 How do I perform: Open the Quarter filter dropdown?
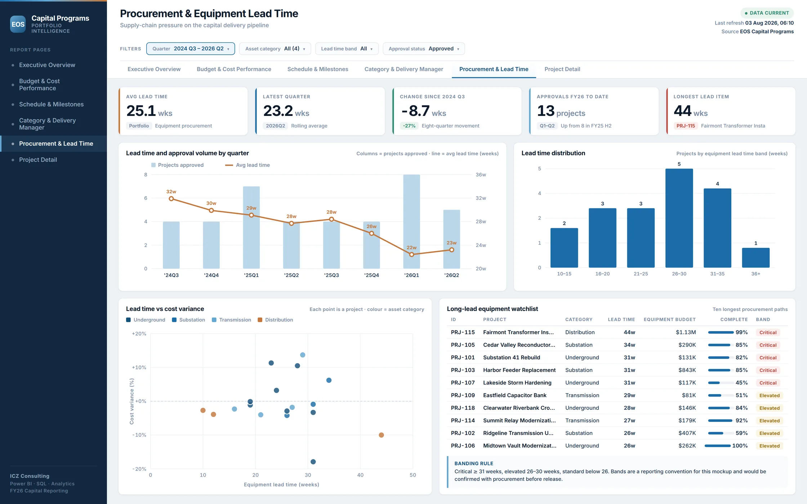point(190,49)
